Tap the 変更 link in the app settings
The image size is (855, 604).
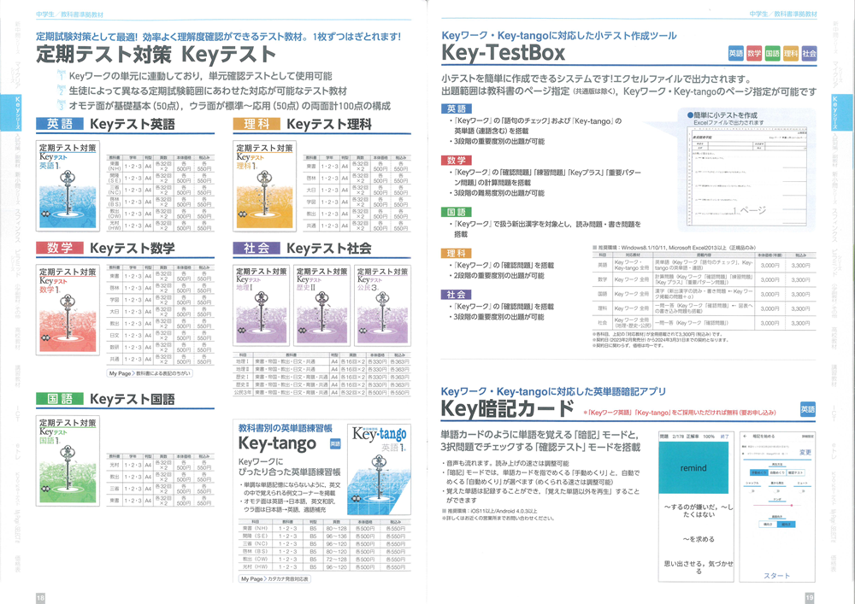(x=805, y=452)
